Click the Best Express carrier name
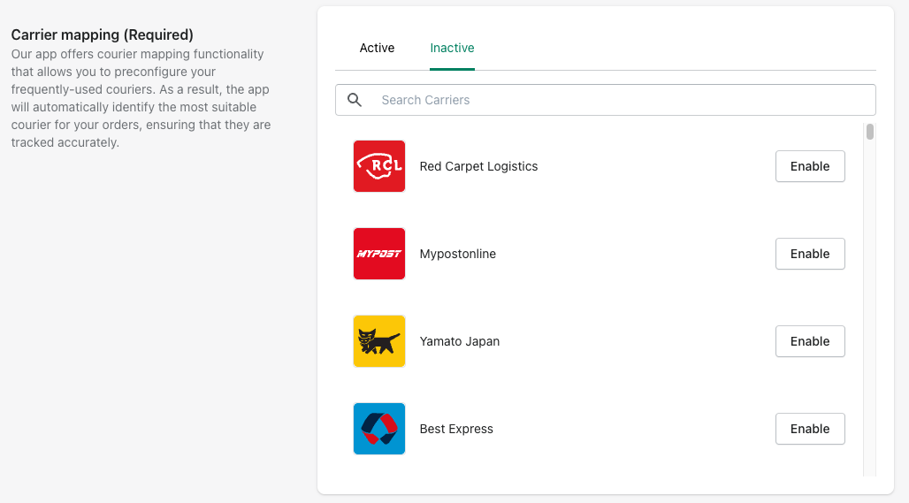This screenshot has height=503, width=909. coord(456,429)
